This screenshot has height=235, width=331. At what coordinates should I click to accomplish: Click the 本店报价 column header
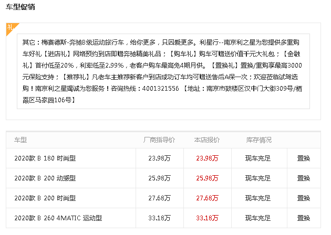coord(207,140)
